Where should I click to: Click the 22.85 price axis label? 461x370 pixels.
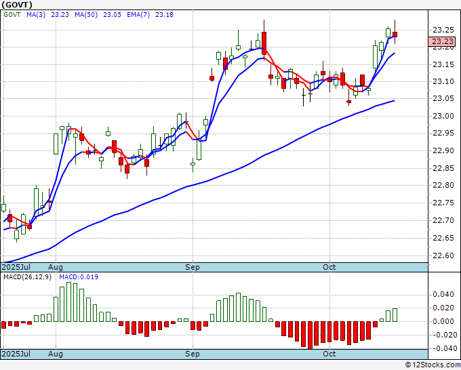coord(443,168)
